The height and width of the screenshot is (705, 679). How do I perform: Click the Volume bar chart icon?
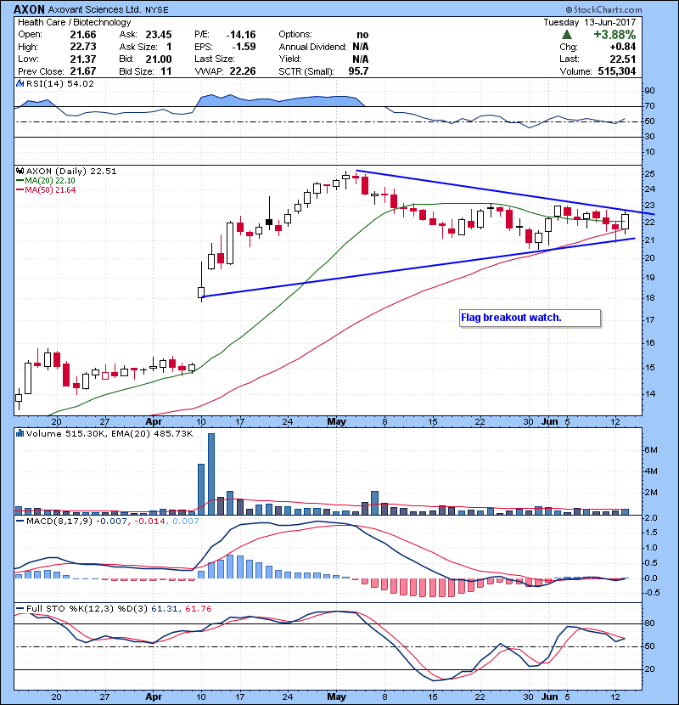point(20,433)
